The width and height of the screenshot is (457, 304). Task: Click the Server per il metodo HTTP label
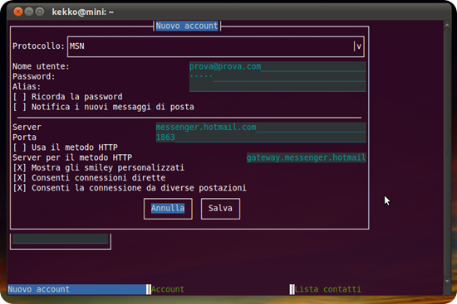[x=72, y=157]
